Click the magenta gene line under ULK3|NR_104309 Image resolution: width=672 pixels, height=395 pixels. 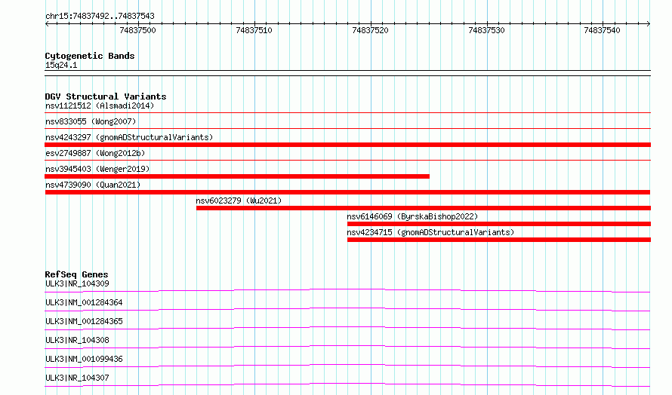(347, 290)
